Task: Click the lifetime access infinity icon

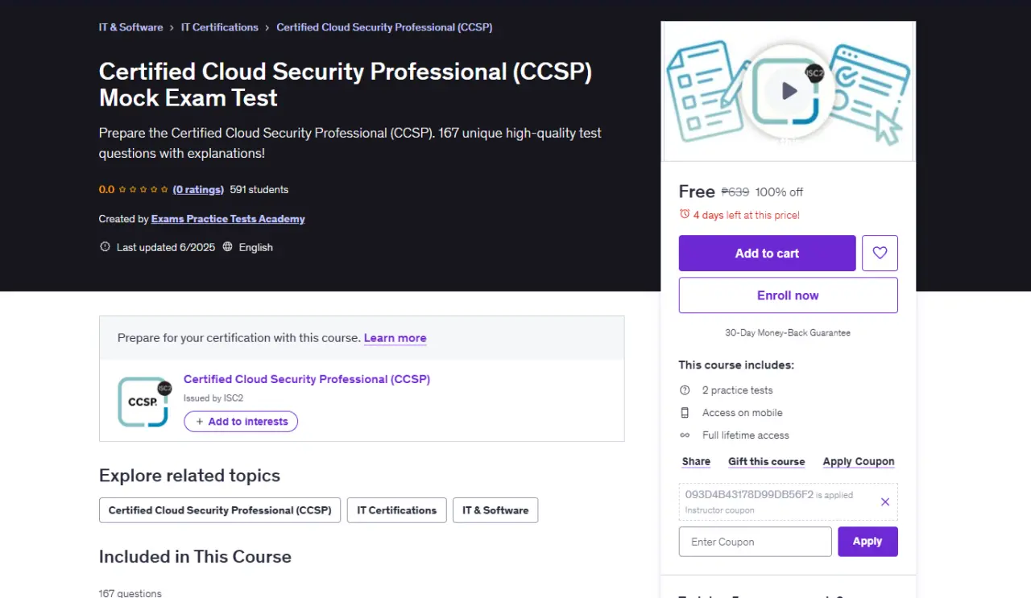Action: (x=685, y=435)
